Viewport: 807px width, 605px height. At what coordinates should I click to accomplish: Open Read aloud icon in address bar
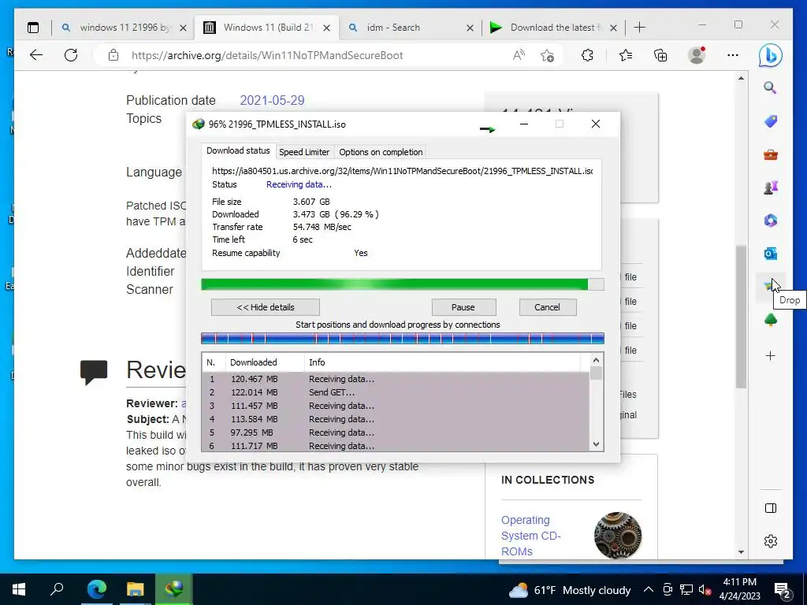tap(519, 55)
